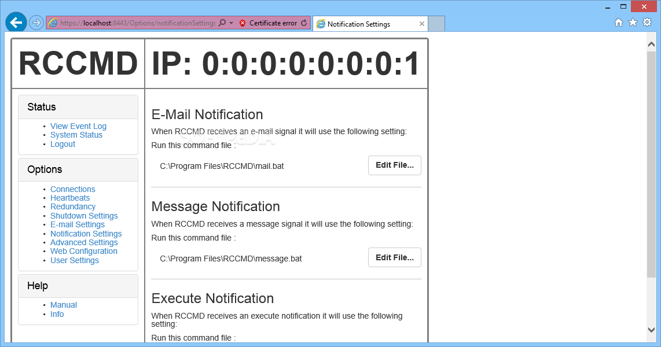Image resolution: width=661 pixels, height=347 pixels.
Task: Click the Message Notification heading
Action: [x=215, y=207]
